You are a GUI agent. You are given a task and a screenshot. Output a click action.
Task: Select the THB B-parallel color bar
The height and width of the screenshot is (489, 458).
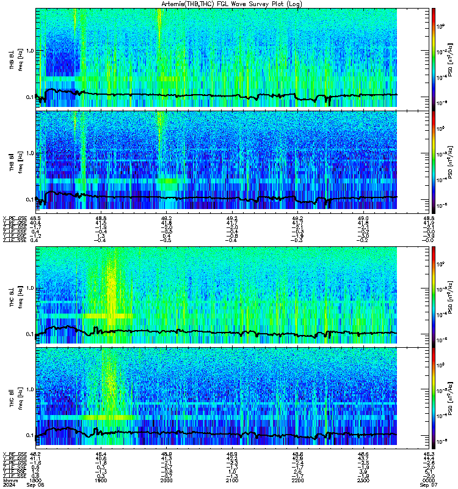[x=434, y=162]
